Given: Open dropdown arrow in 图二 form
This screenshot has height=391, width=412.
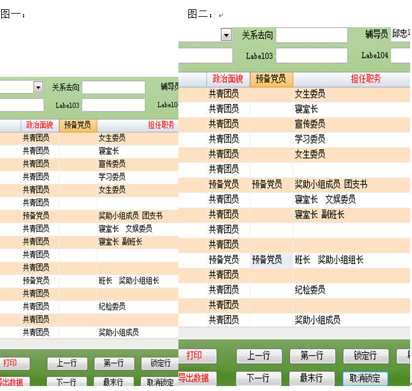Looking at the screenshot, I should pyautogui.click(x=226, y=35).
